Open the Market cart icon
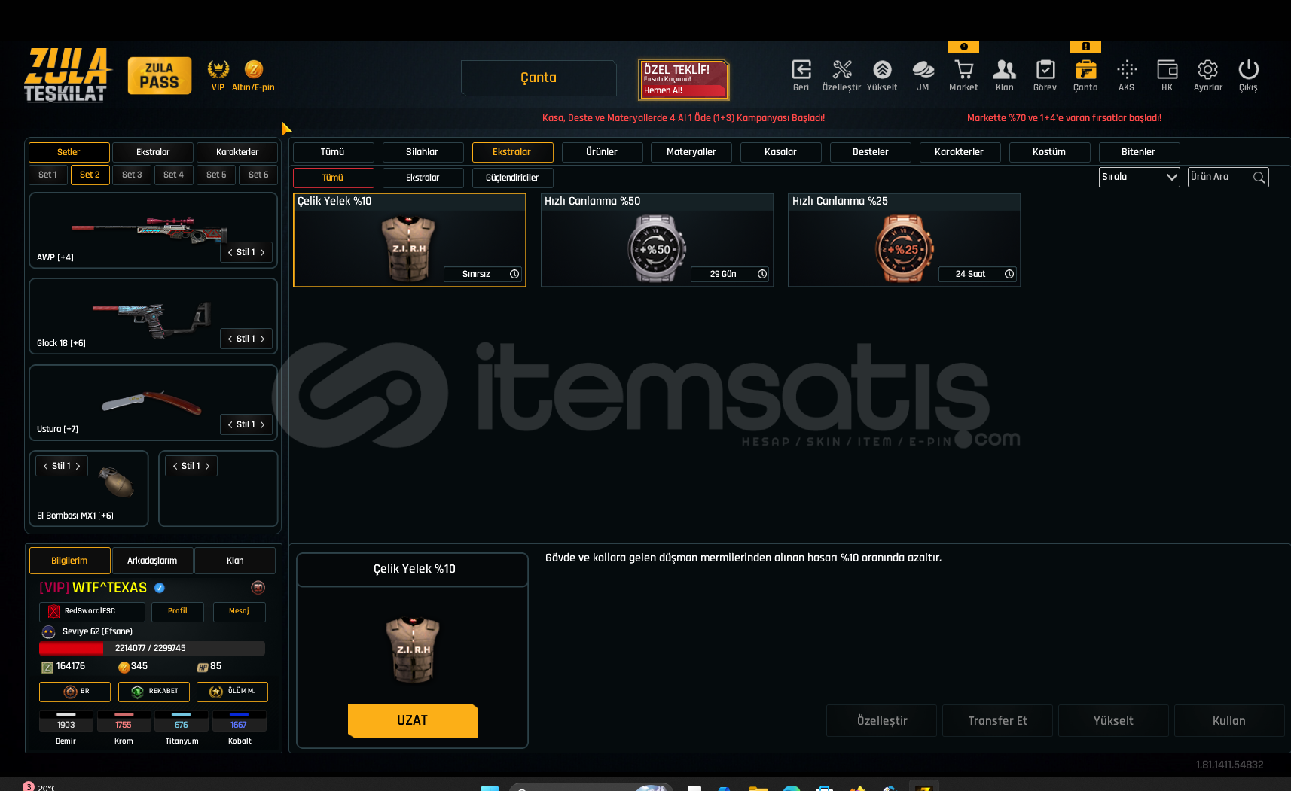This screenshot has width=1291, height=791. coord(963,70)
